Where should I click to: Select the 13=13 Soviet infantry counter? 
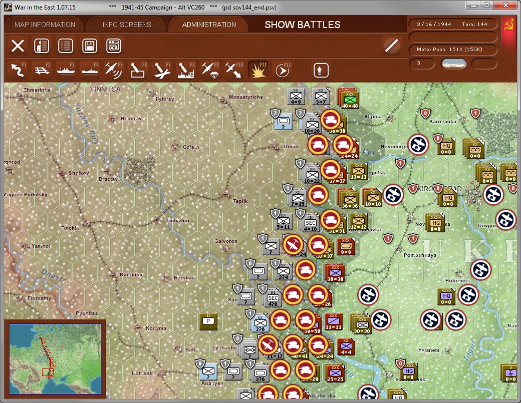pyautogui.click(x=359, y=171)
